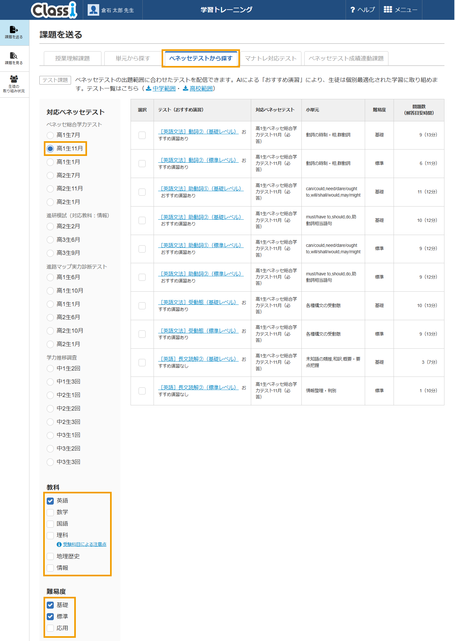Screen dimensions: 455x641
Task: Click 対応ベネッセテスト column header
Action: (276, 110)
